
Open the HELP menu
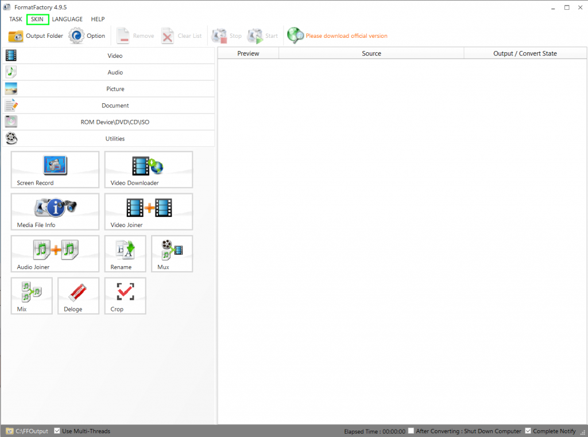pos(98,19)
